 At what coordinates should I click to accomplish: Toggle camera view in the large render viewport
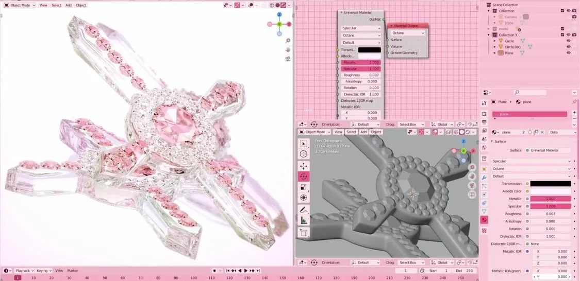[288, 58]
